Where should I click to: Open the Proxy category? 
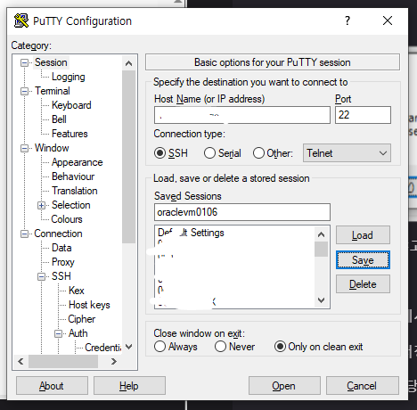[x=63, y=262]
